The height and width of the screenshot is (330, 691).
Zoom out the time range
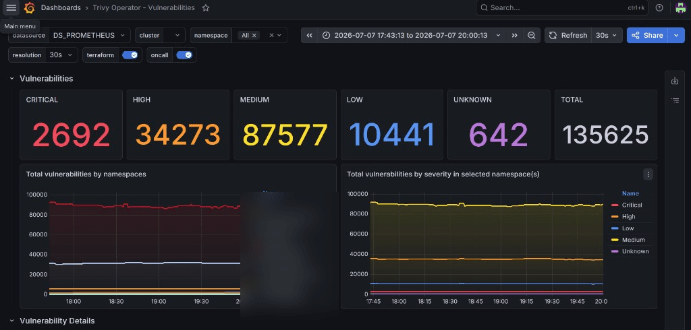pos(532,35)
